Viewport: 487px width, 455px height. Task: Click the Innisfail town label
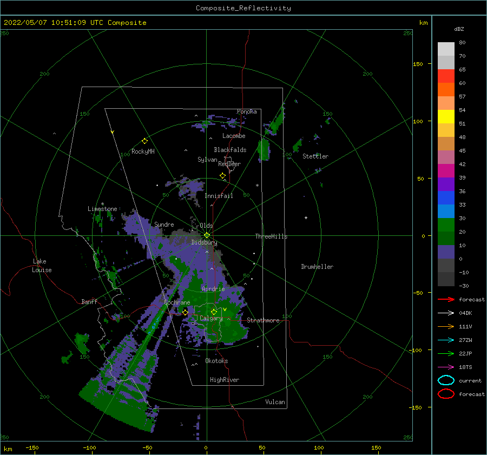tap(219, 196)
